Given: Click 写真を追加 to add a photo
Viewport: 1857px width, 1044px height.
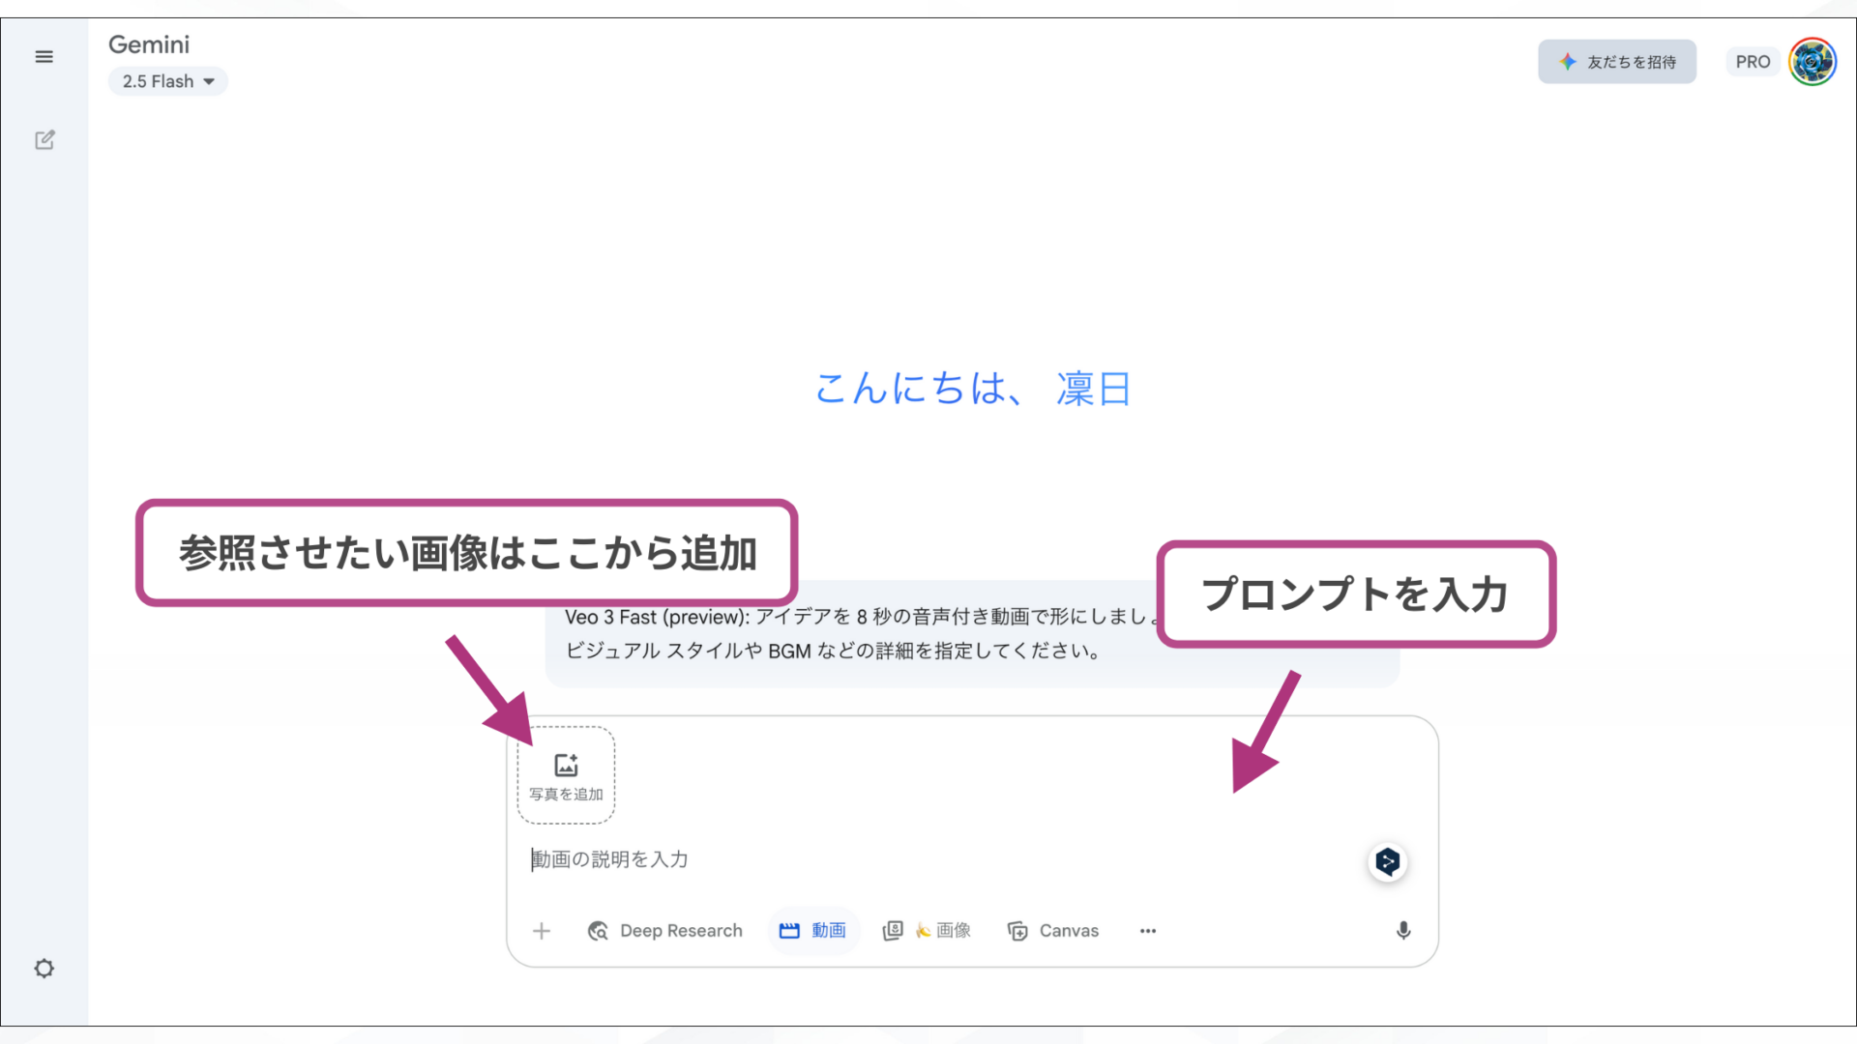Looking at the screenshot, I should 566,775.
